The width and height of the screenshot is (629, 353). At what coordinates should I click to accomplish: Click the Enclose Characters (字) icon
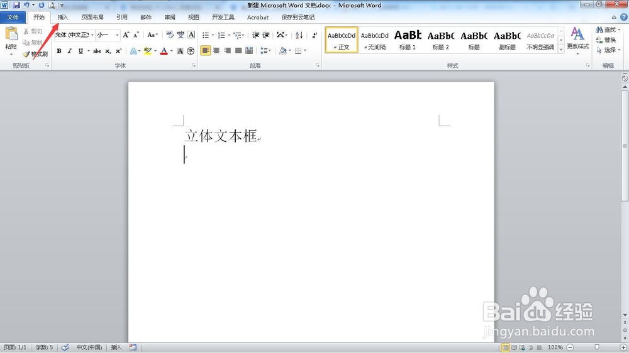(x=191, y=51)
